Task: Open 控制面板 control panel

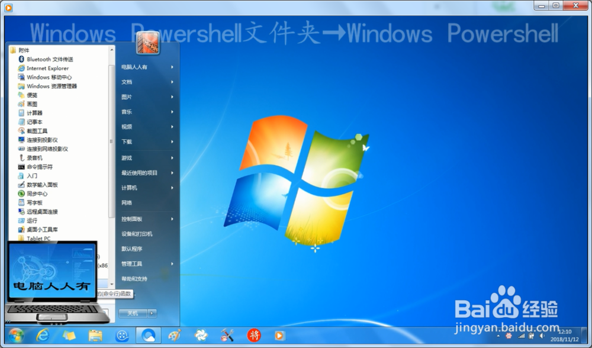Action: point(132,219)
